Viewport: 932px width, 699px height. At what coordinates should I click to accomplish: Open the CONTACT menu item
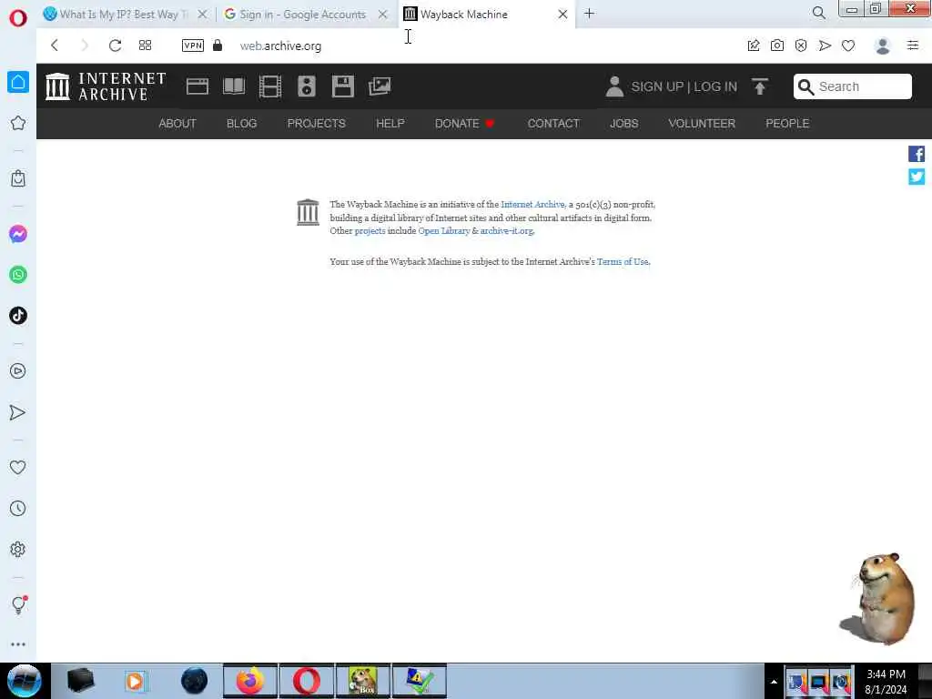tap(553, 124)
